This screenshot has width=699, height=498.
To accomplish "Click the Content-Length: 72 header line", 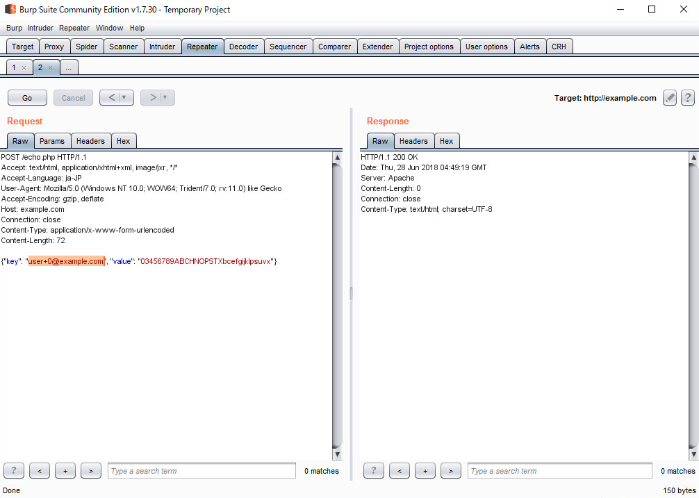I will (x=33, y=240).
